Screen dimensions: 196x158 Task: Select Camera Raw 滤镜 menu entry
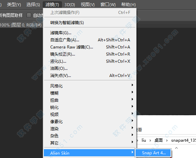pos(89,47)
